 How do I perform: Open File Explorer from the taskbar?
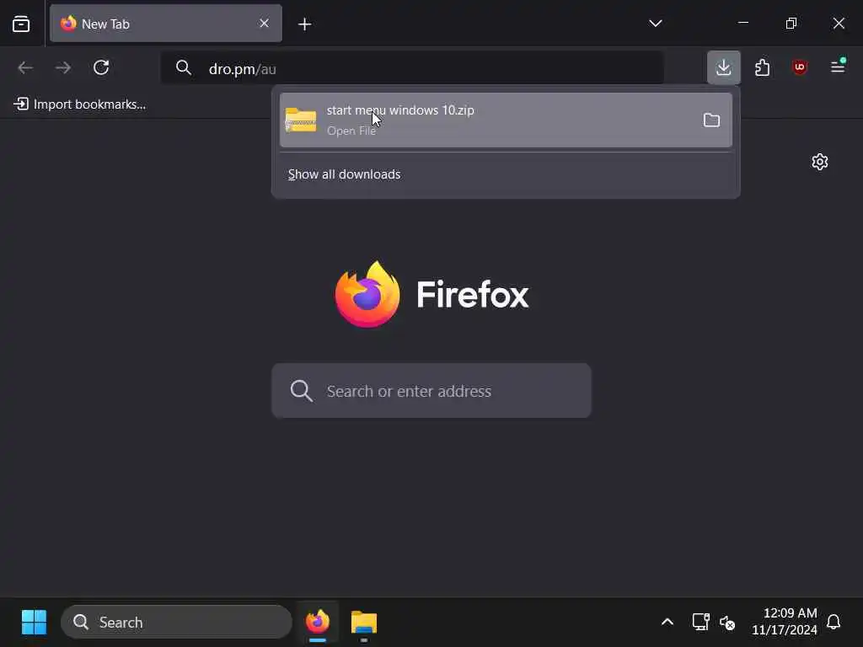[x=364, y=623]
